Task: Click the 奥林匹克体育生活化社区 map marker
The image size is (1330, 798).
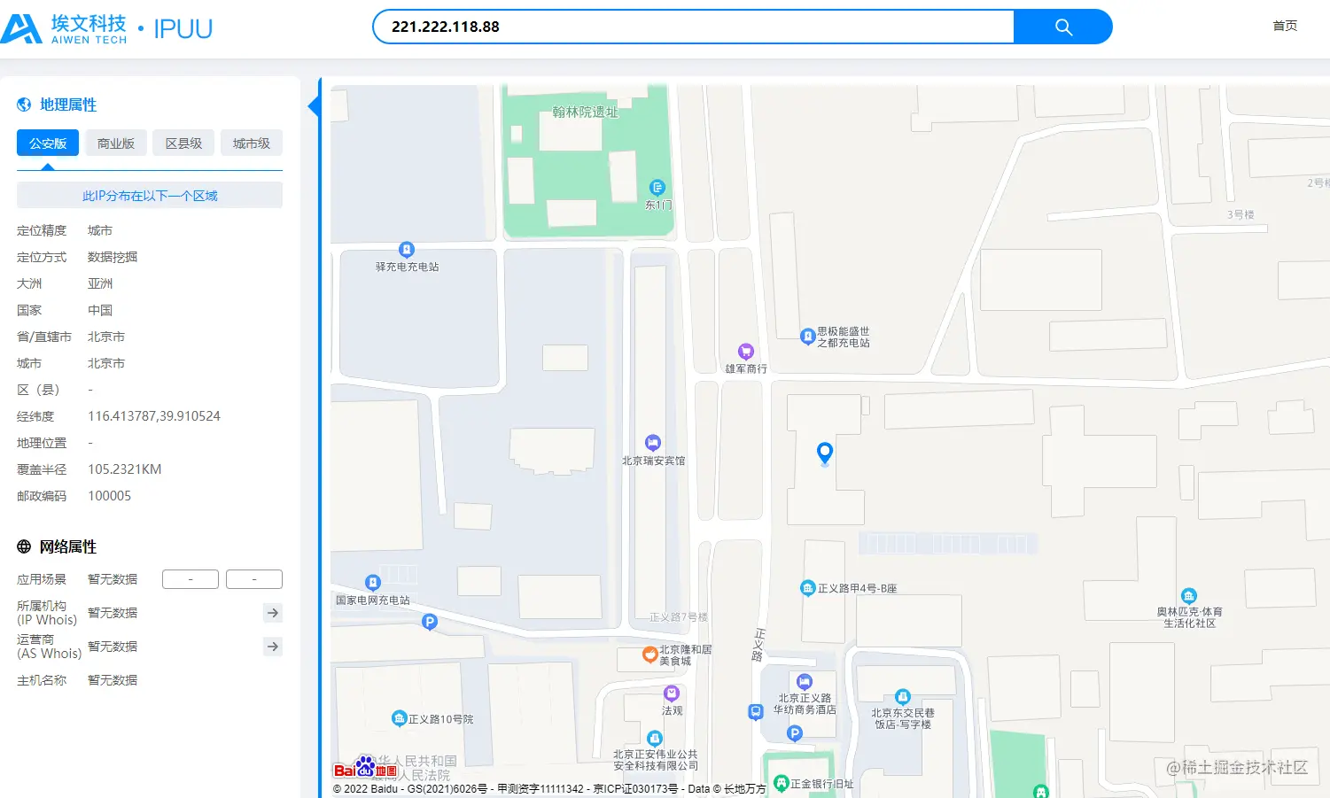Action: coord(1188,596)
